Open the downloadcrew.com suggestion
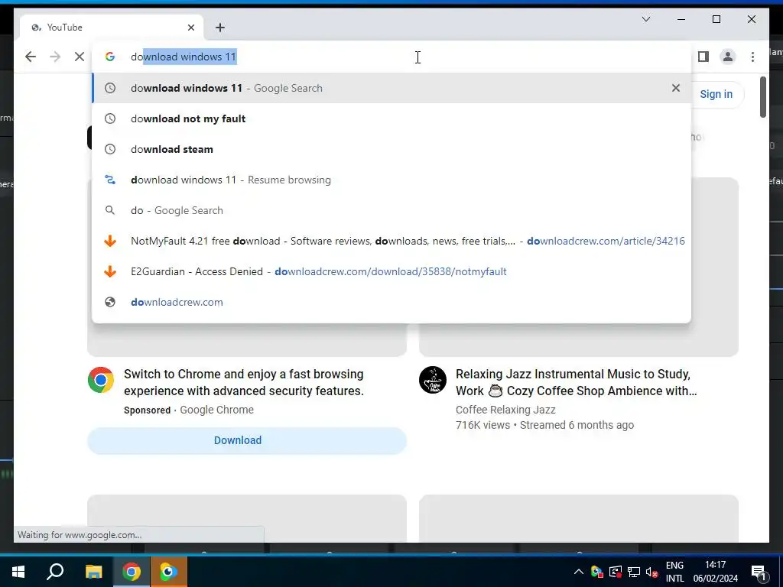783x587 pixels. pyautogui.click(x=391, y=302)
